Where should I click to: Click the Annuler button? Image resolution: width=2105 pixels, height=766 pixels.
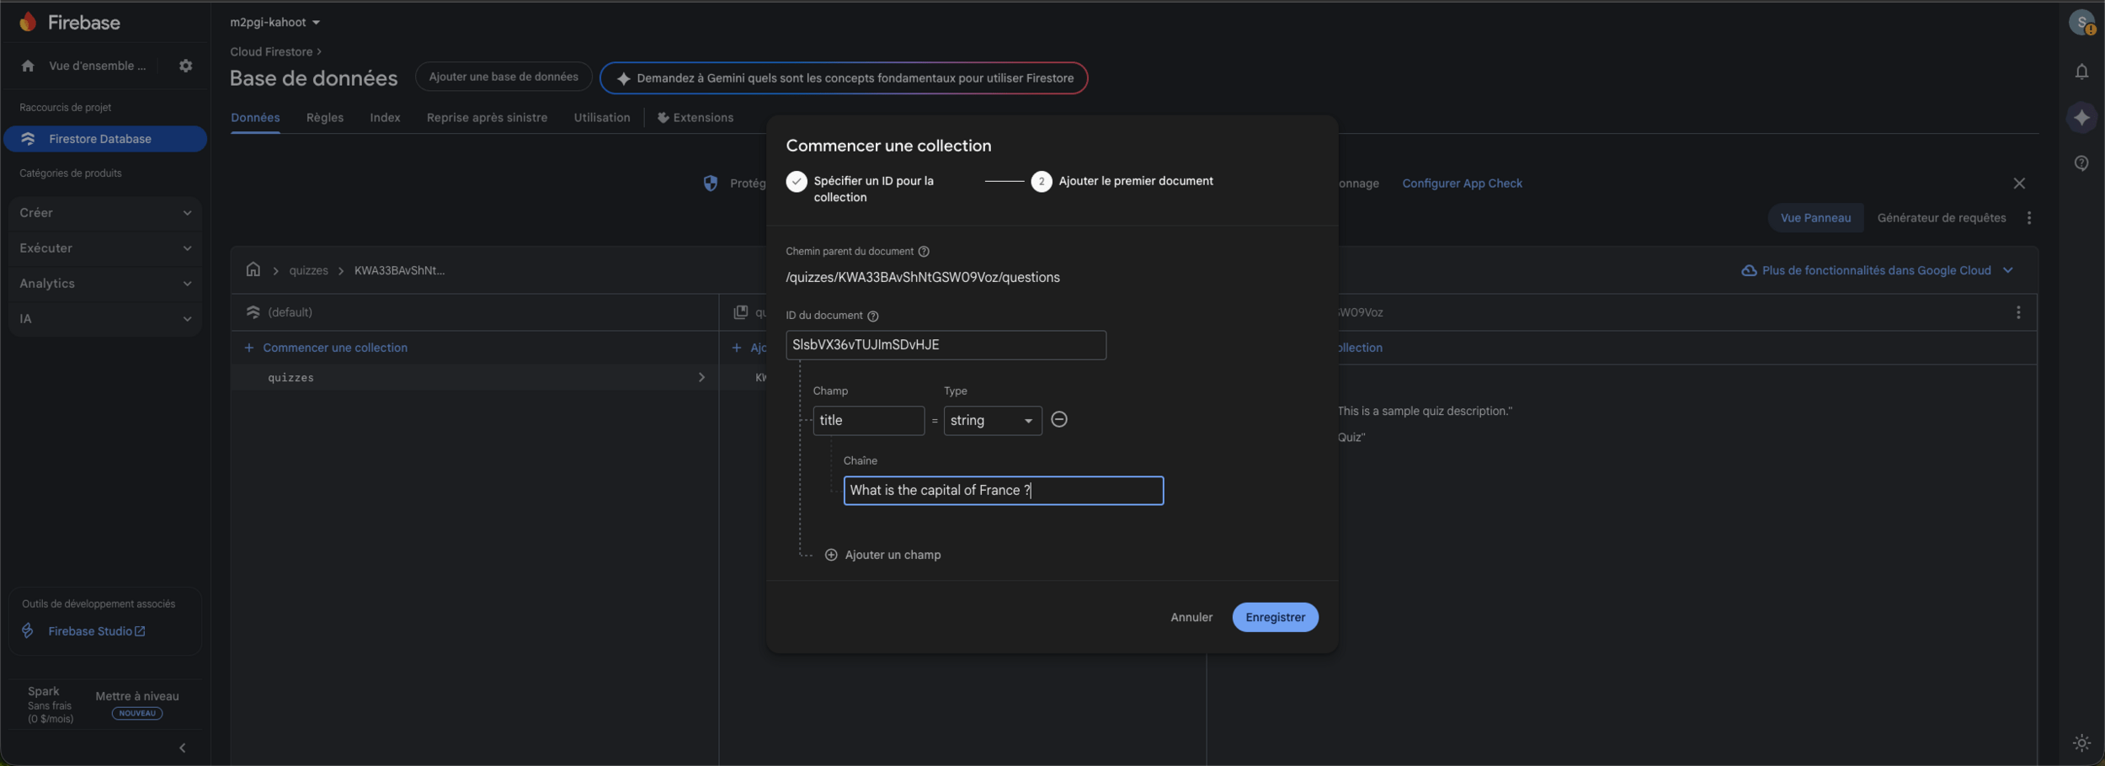tap(1191, 617)
